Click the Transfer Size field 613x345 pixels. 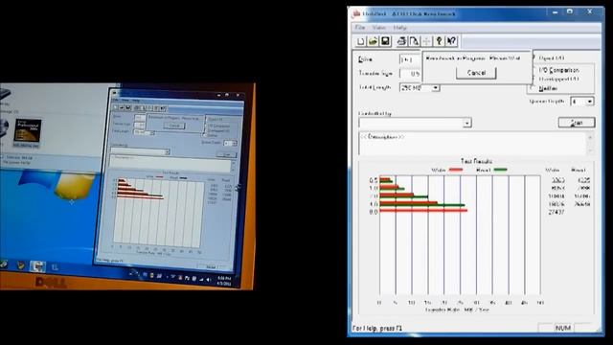(410, 74)
